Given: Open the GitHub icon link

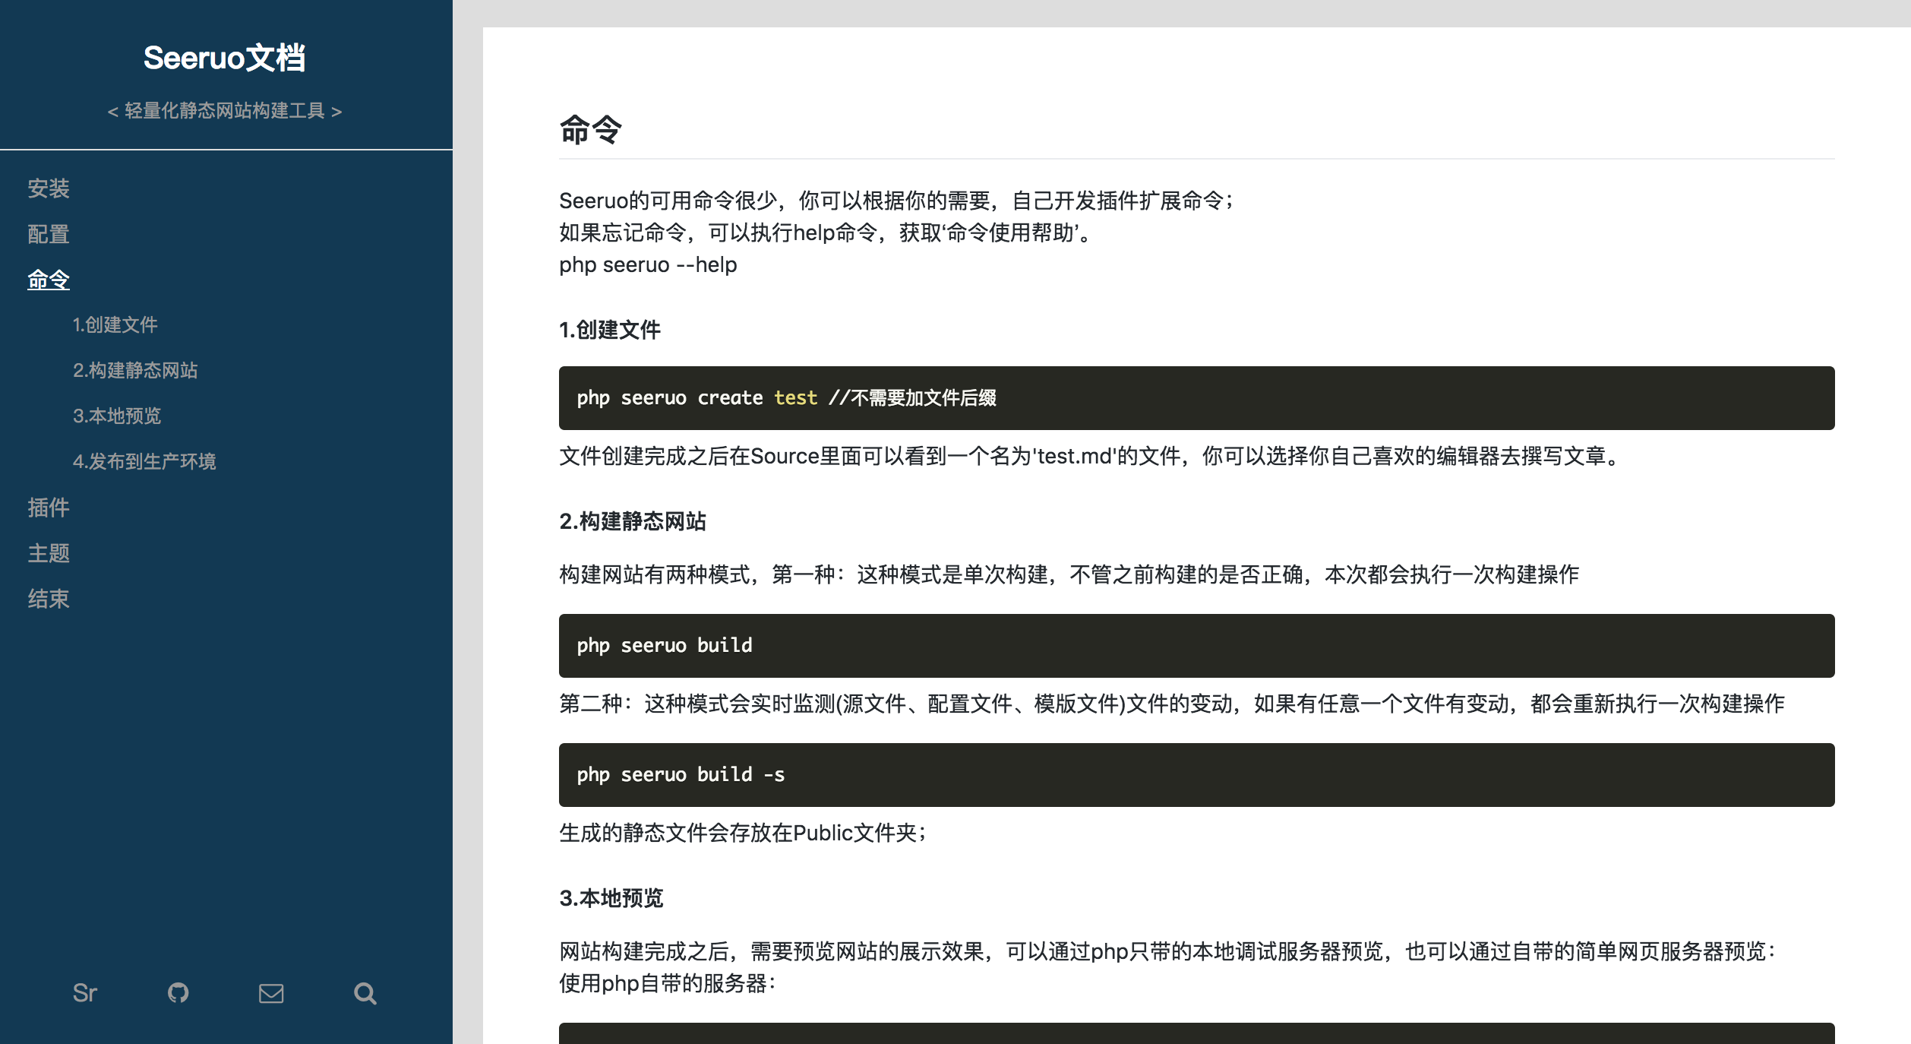Looking at the screenshot, I should [178, 993].
